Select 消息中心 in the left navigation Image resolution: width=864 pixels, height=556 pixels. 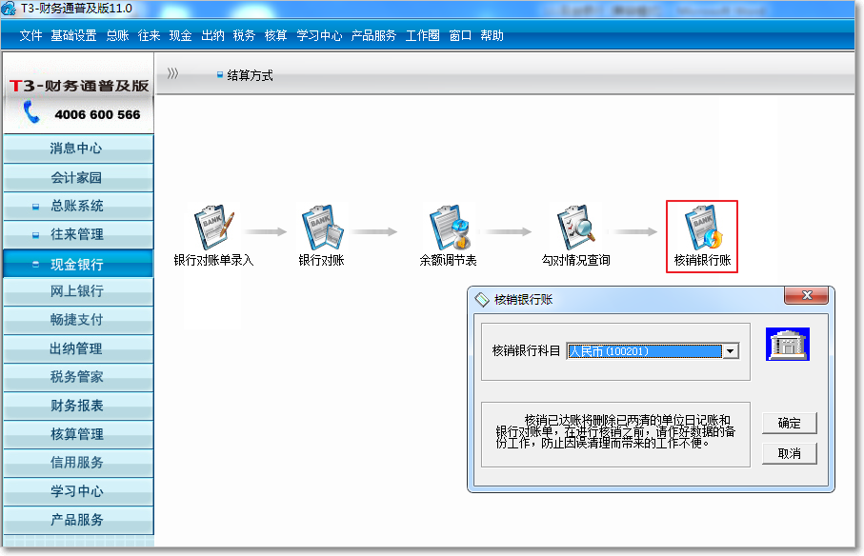point(76,149)
